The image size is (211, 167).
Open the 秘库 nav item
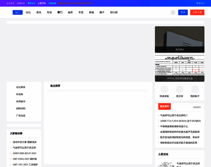(x=70, y=13)
